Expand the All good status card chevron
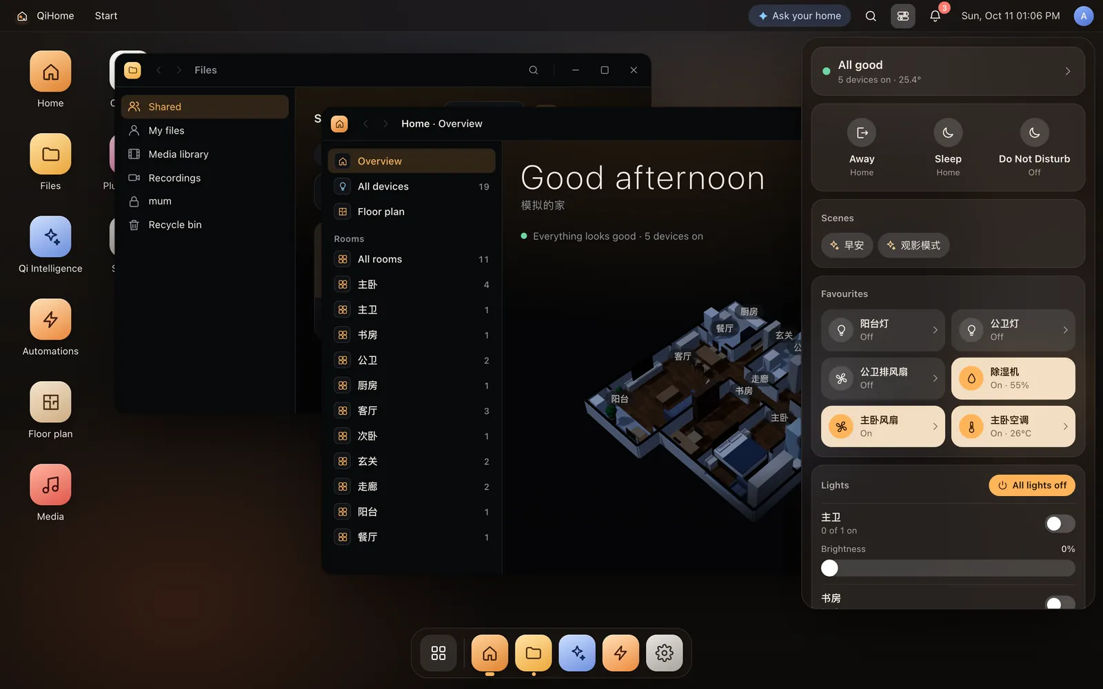1103x689 pixels. coord(1068,71)
